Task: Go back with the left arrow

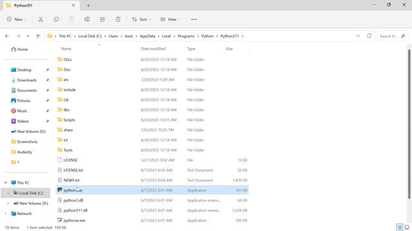Action: point(7,36)
